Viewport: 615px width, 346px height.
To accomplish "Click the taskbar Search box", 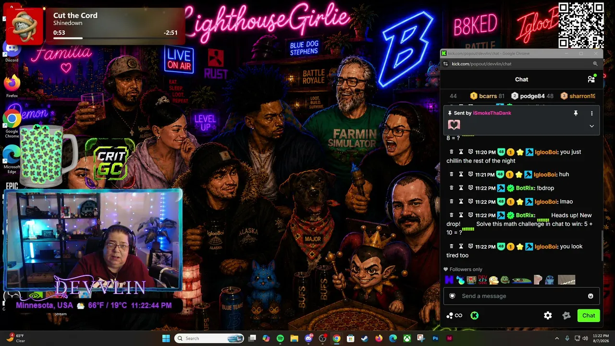I will pos(209,338).
